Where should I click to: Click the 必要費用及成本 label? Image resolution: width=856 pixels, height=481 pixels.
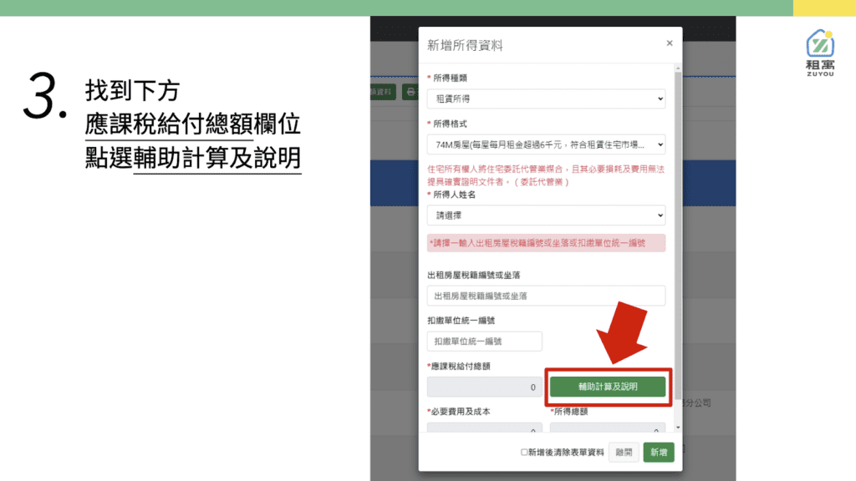click(x=461, y=411)
